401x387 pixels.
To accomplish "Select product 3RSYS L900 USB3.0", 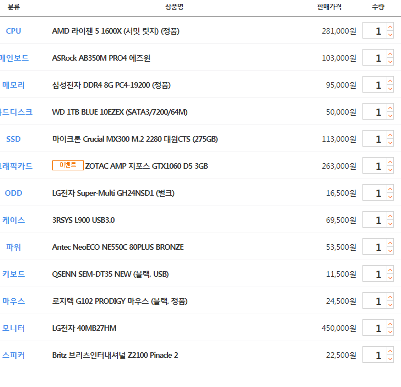I will click(83, 220).
